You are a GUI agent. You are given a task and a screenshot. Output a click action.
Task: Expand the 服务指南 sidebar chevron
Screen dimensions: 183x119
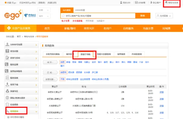(x=36, y=78)
